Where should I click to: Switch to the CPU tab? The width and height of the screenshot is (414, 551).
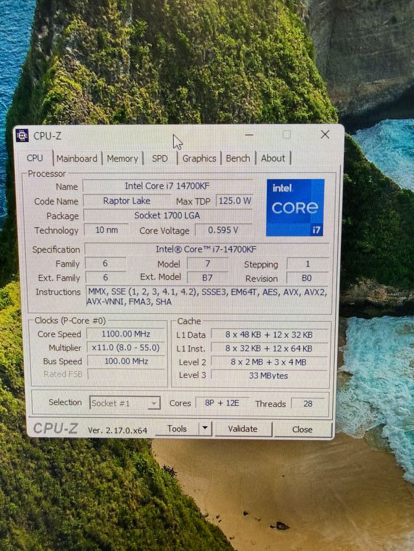[x=35, y=158]
